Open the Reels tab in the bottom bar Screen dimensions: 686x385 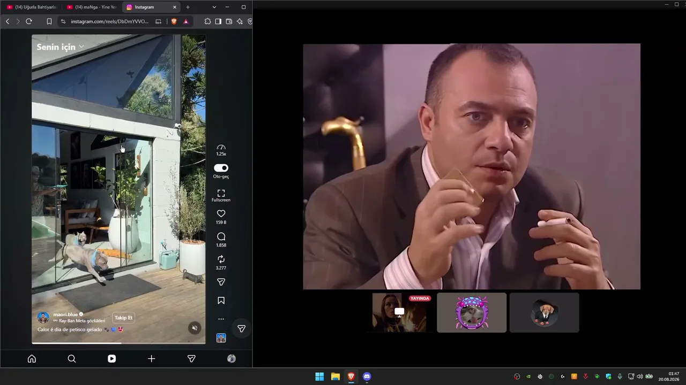pyautogui.click(x=111, y=359)
